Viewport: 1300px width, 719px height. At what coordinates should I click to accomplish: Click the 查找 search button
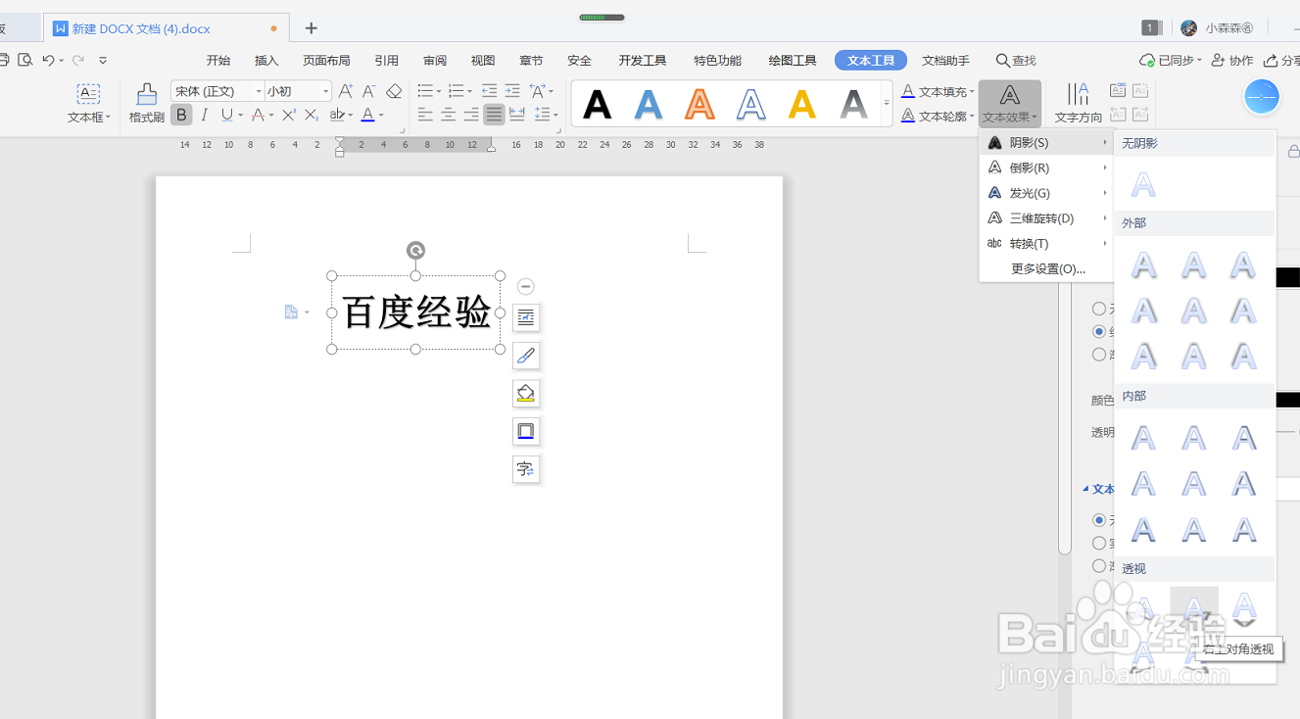pos(1016,61)
